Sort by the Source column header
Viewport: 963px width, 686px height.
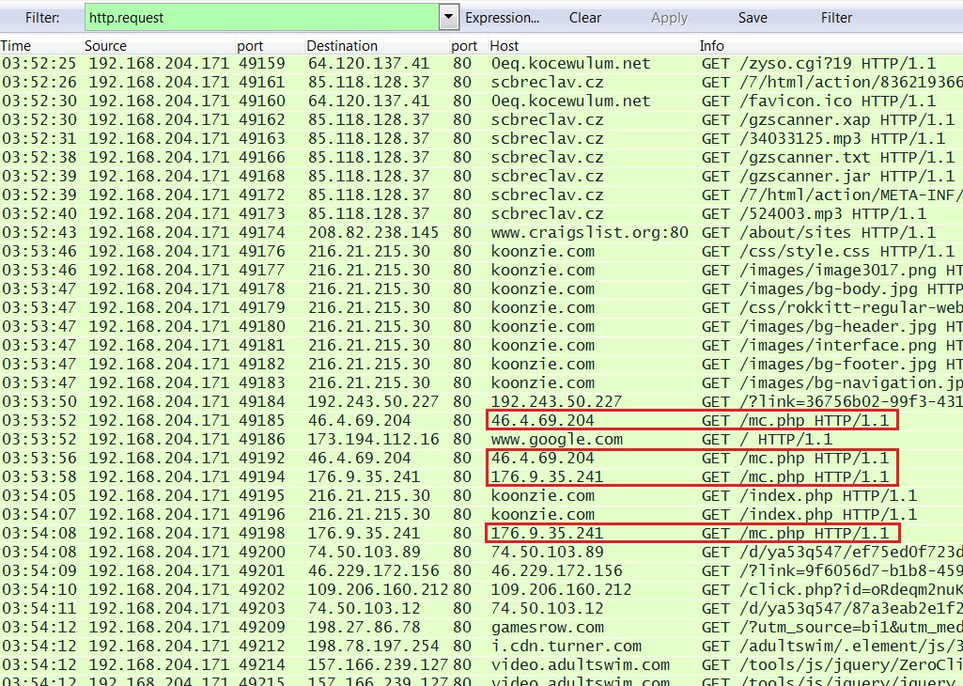105,45
